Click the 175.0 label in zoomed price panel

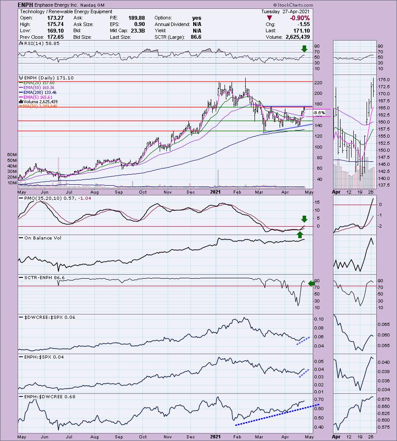point(384,79)
